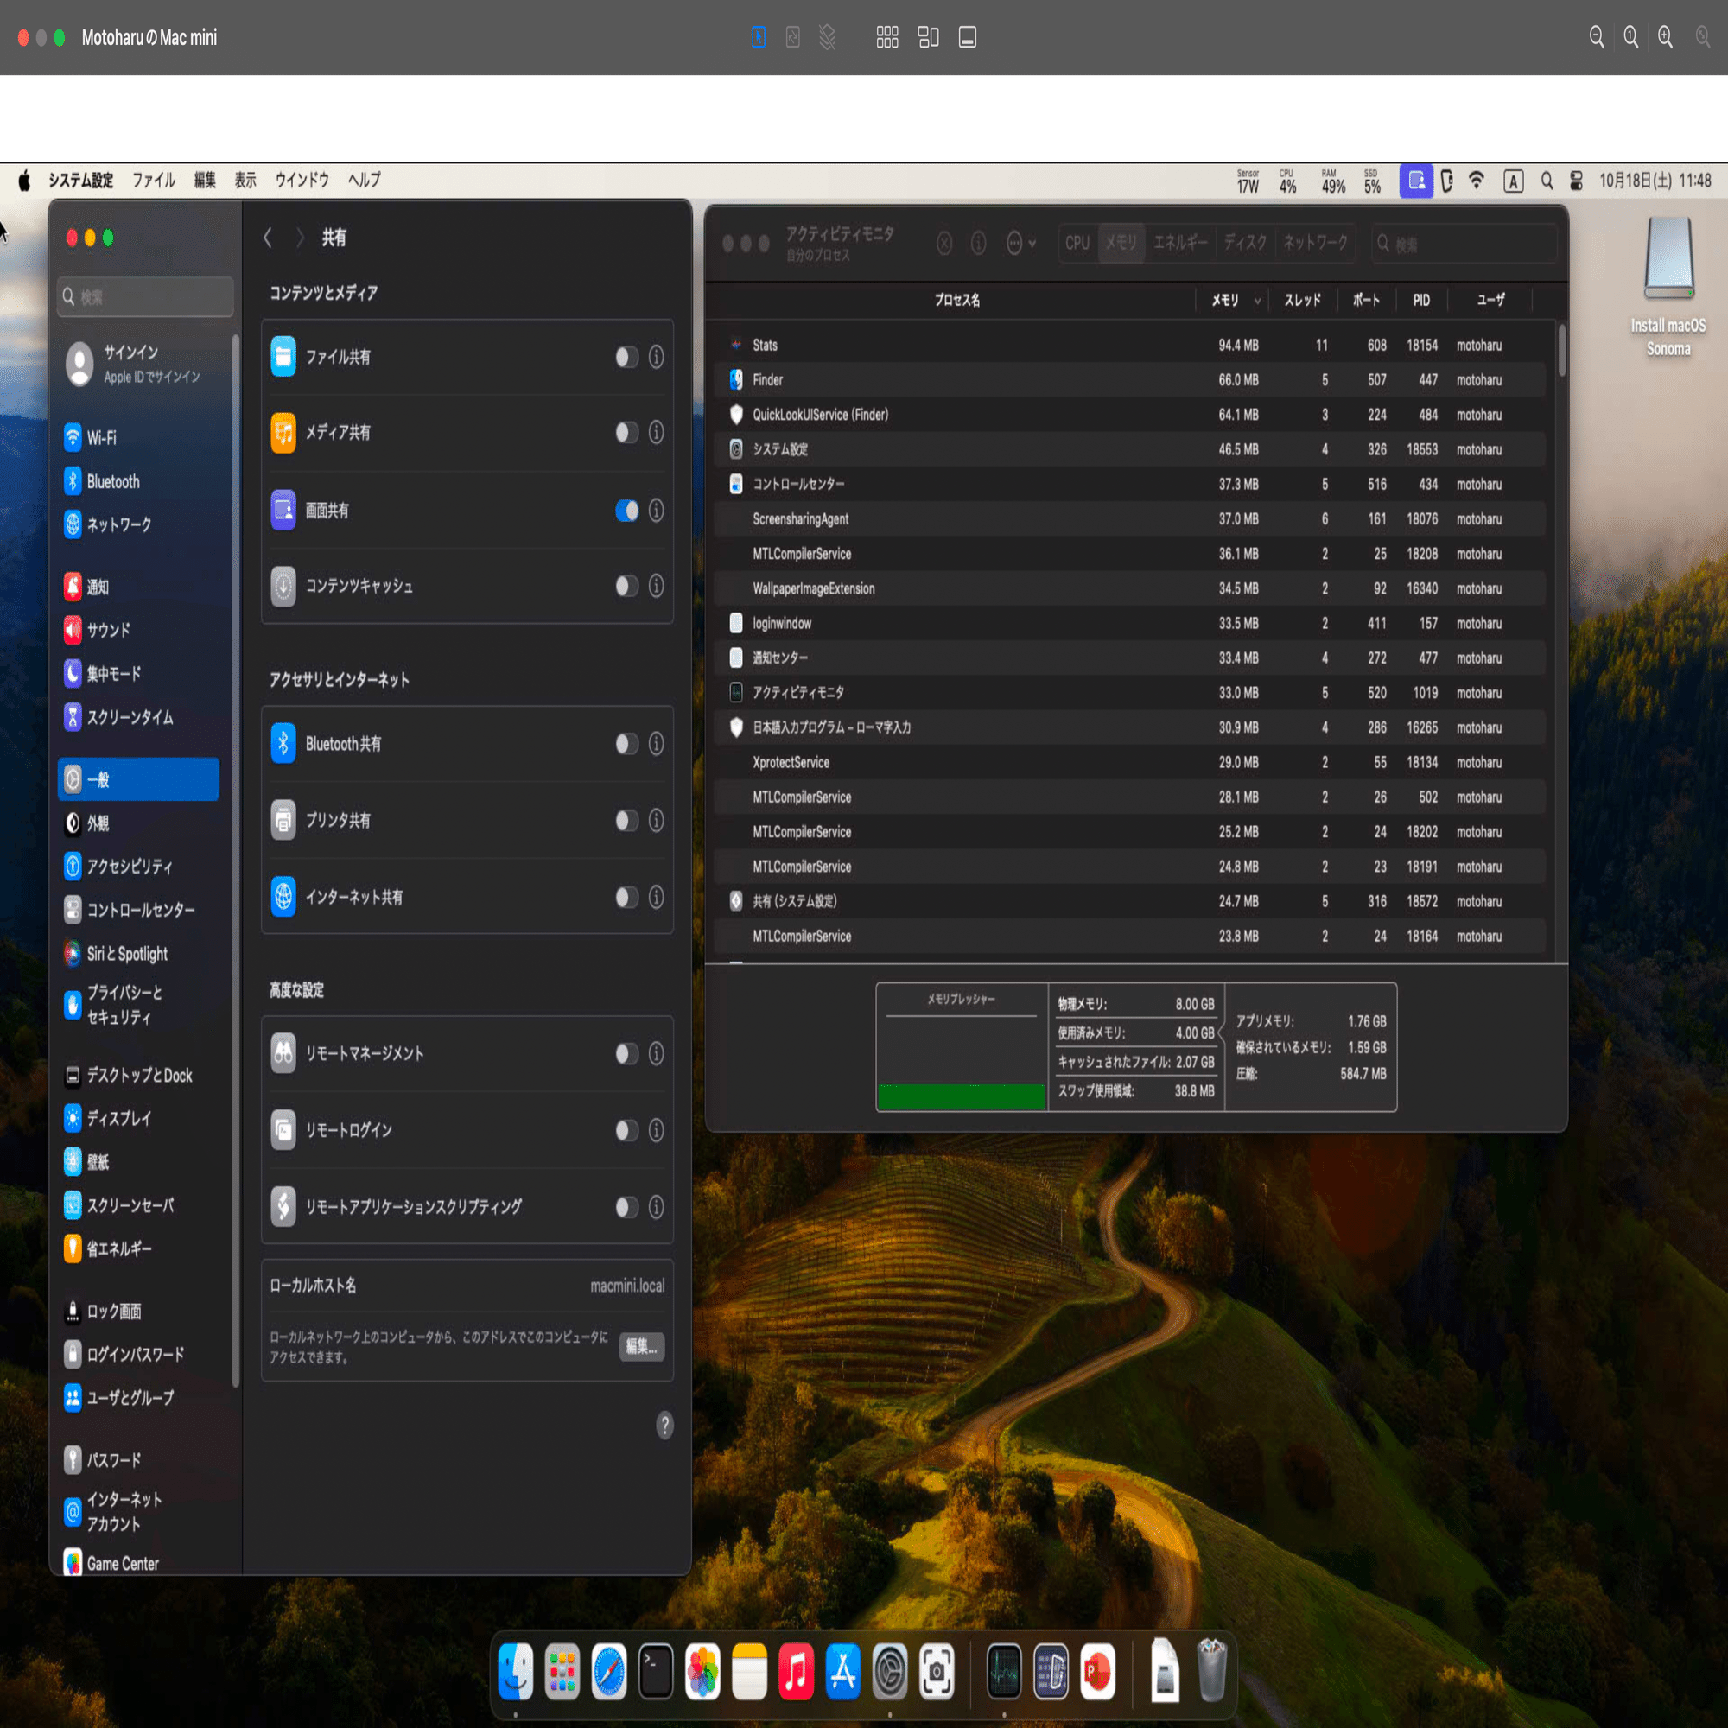Turn on Bluetooth共有
The width and height of the screenshot is (1728, 1728).
(x=627, y=743)
